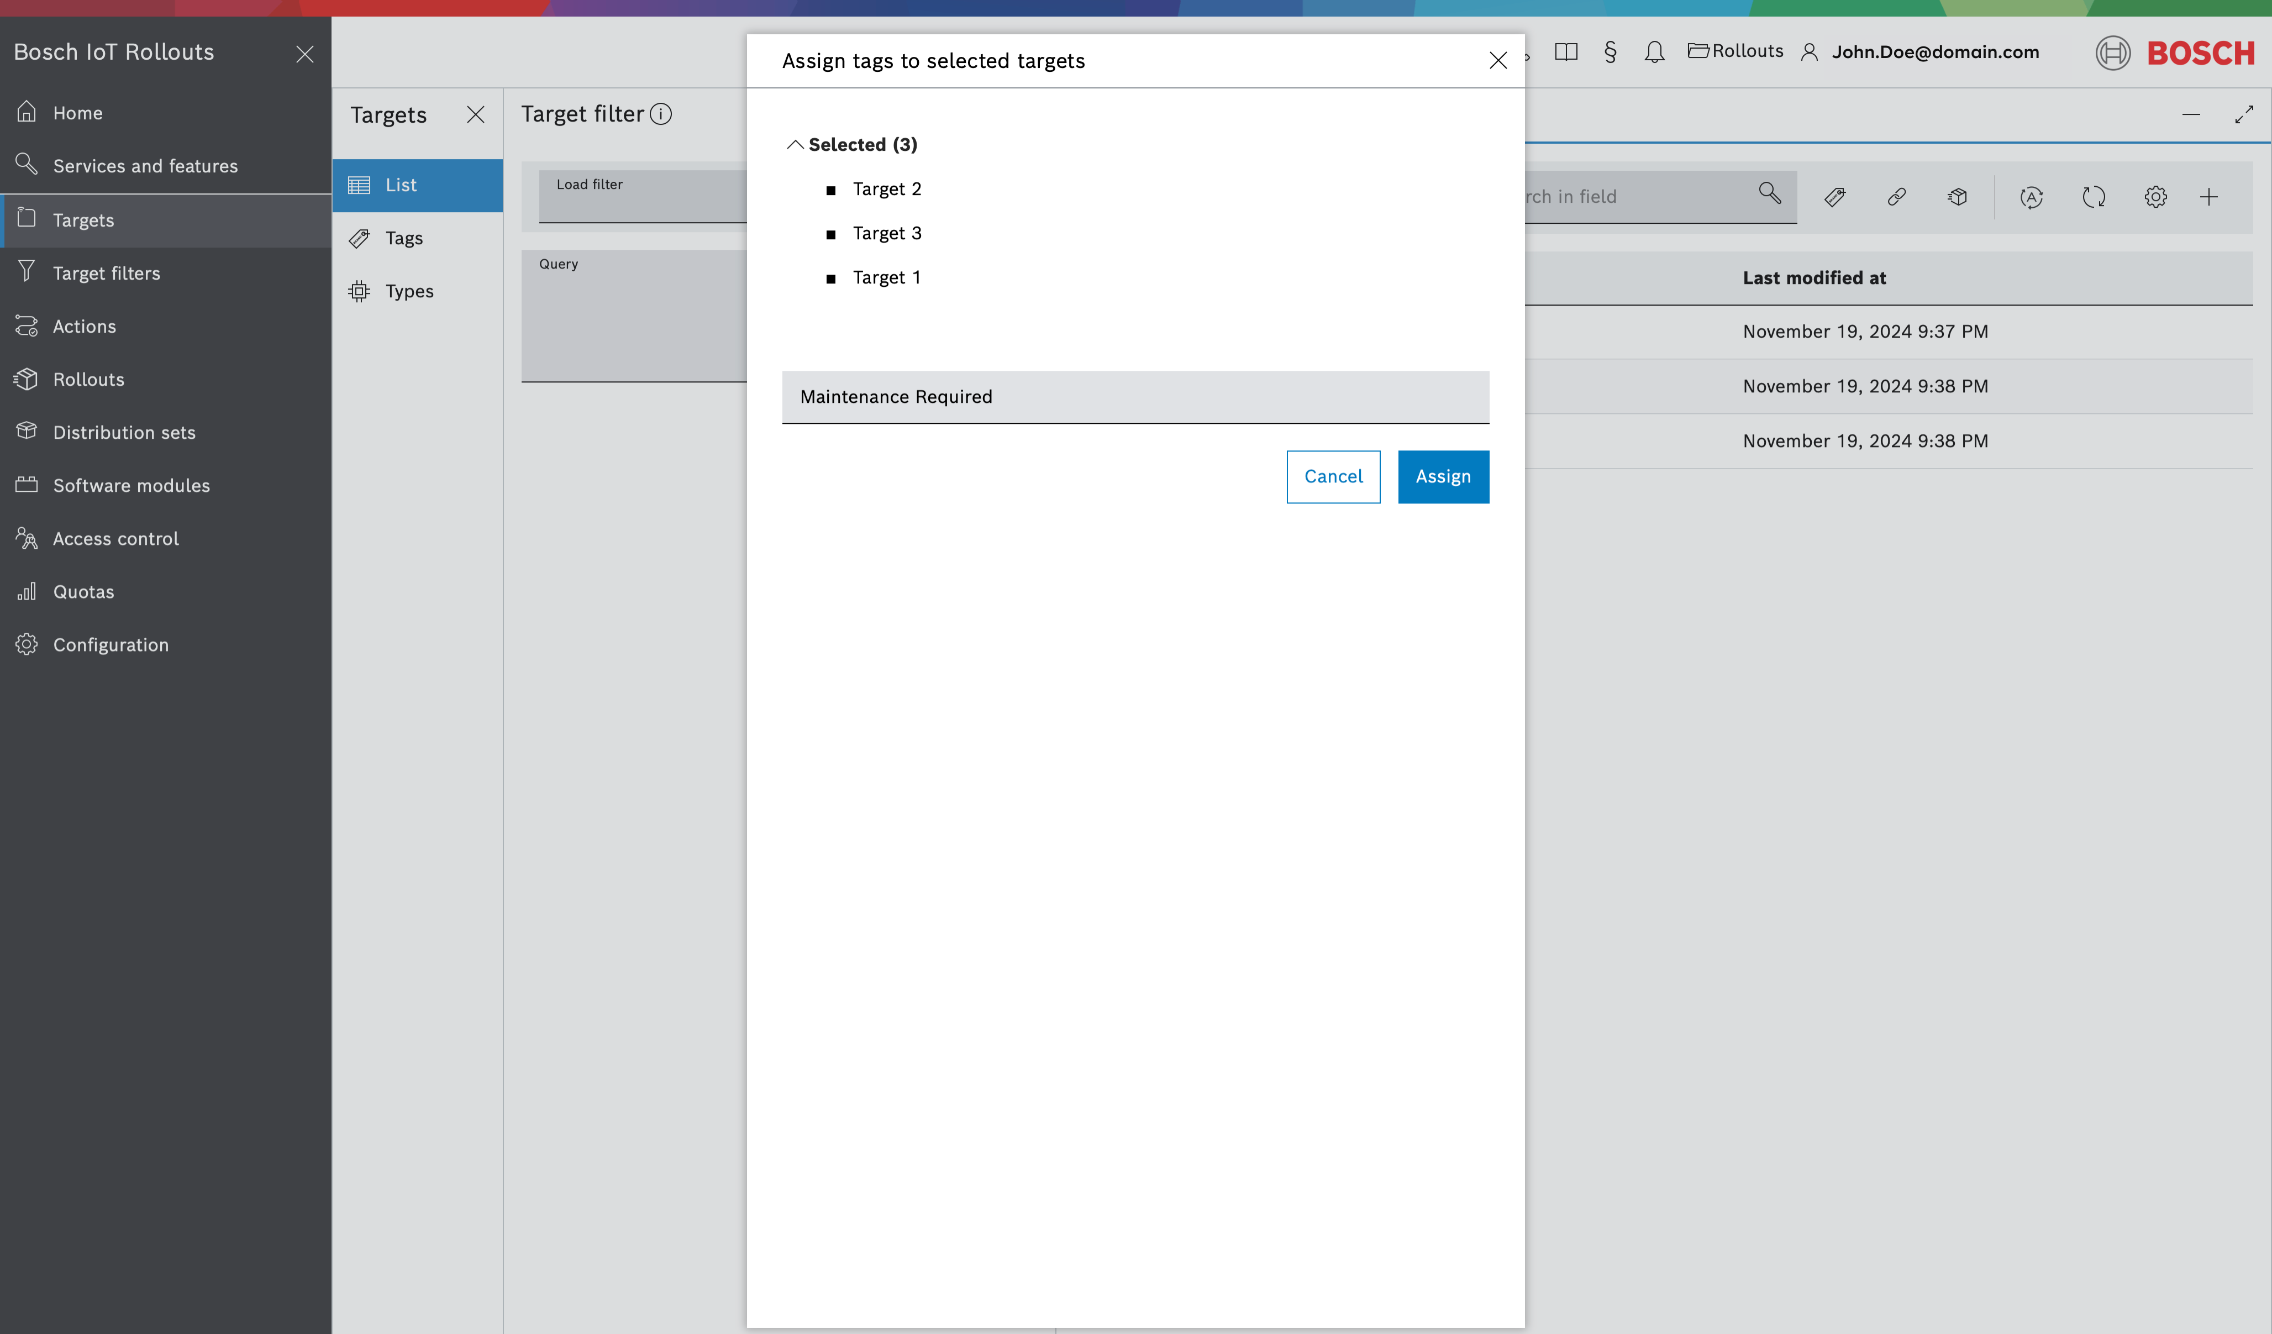Refresh the targets list
The image size is (2272, 1334).
tap(2094, 197)
